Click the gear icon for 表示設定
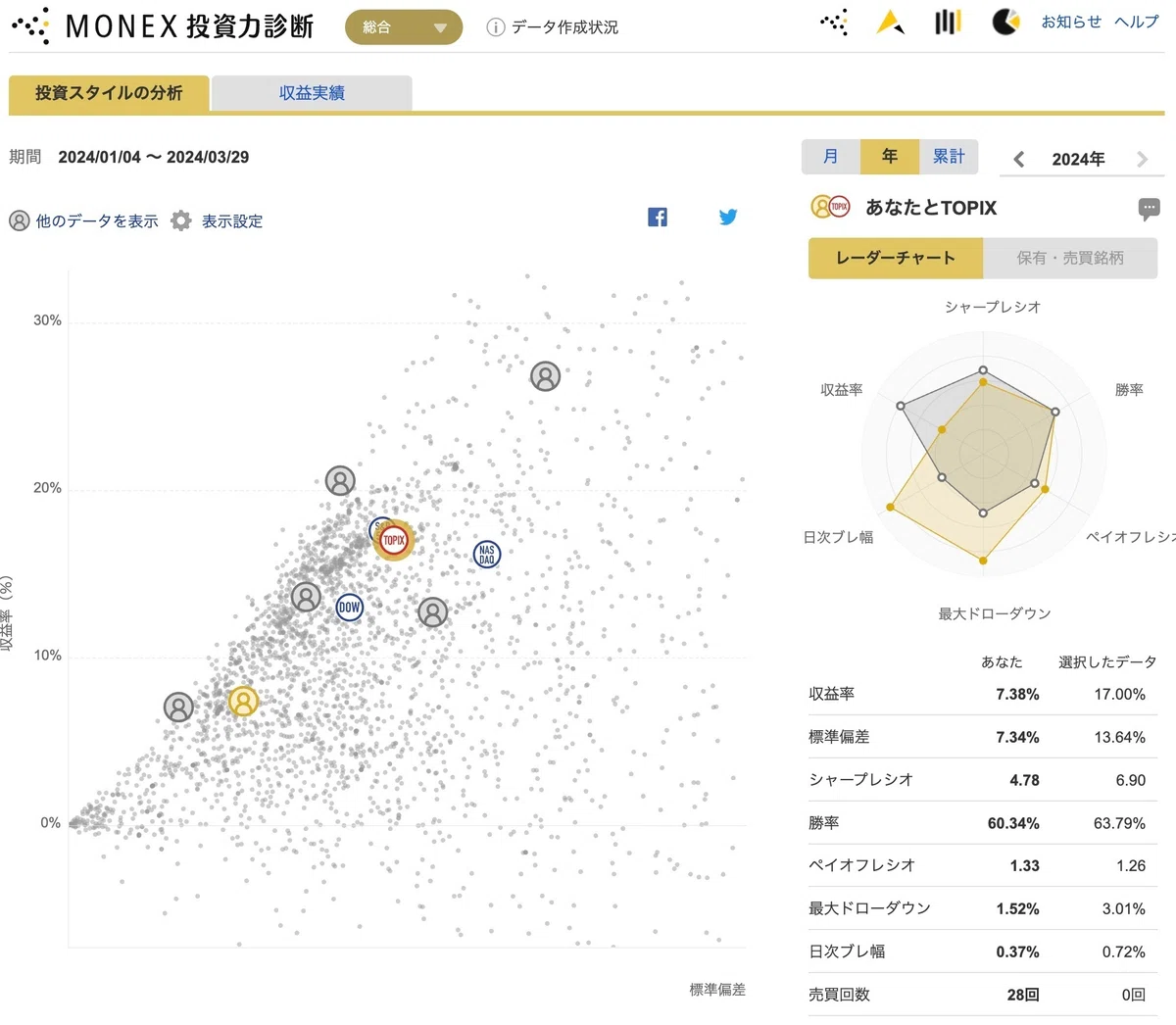1176x1025 pixels. pyautogui.click(x=181, y=220)
